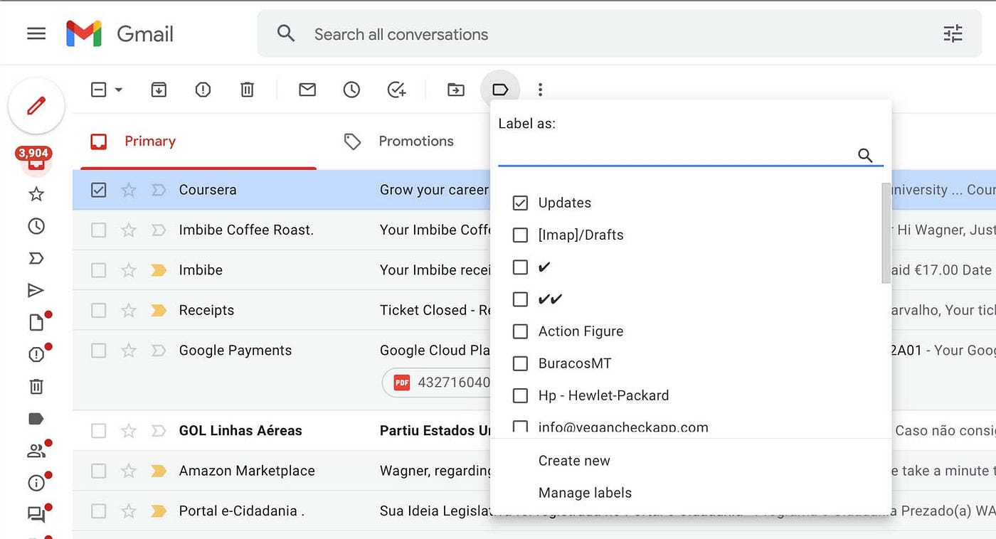This screenshot has height=539, width=996.
Task: Check the Action Figure label checkbox
Action: [x=520, y=331]
